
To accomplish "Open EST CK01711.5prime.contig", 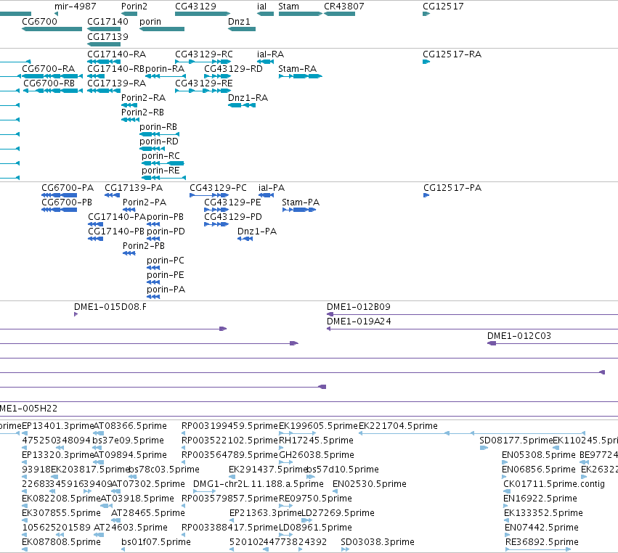I will (x=554, y=484).
